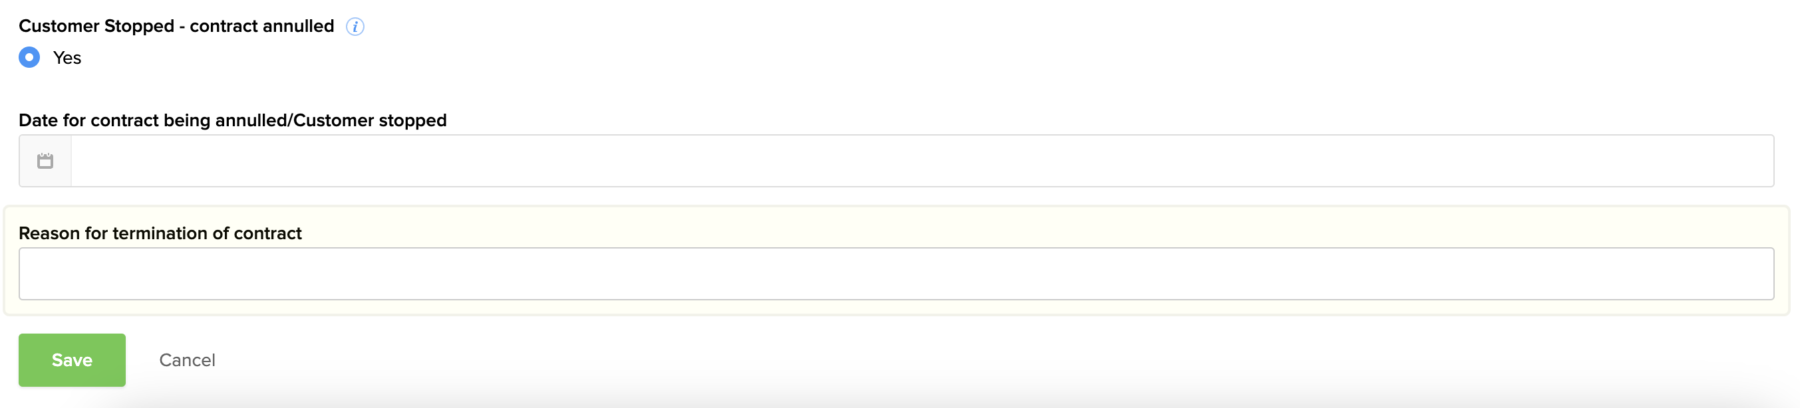Click the "Customer Stopped - contract annulled" label
Screen dimensions: 1800x408
tap(176, 27)
